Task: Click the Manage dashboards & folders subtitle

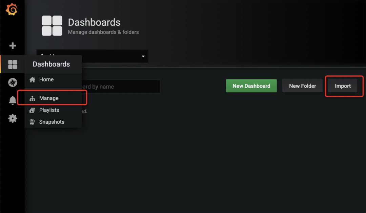Action: click(x=103, y=32)
